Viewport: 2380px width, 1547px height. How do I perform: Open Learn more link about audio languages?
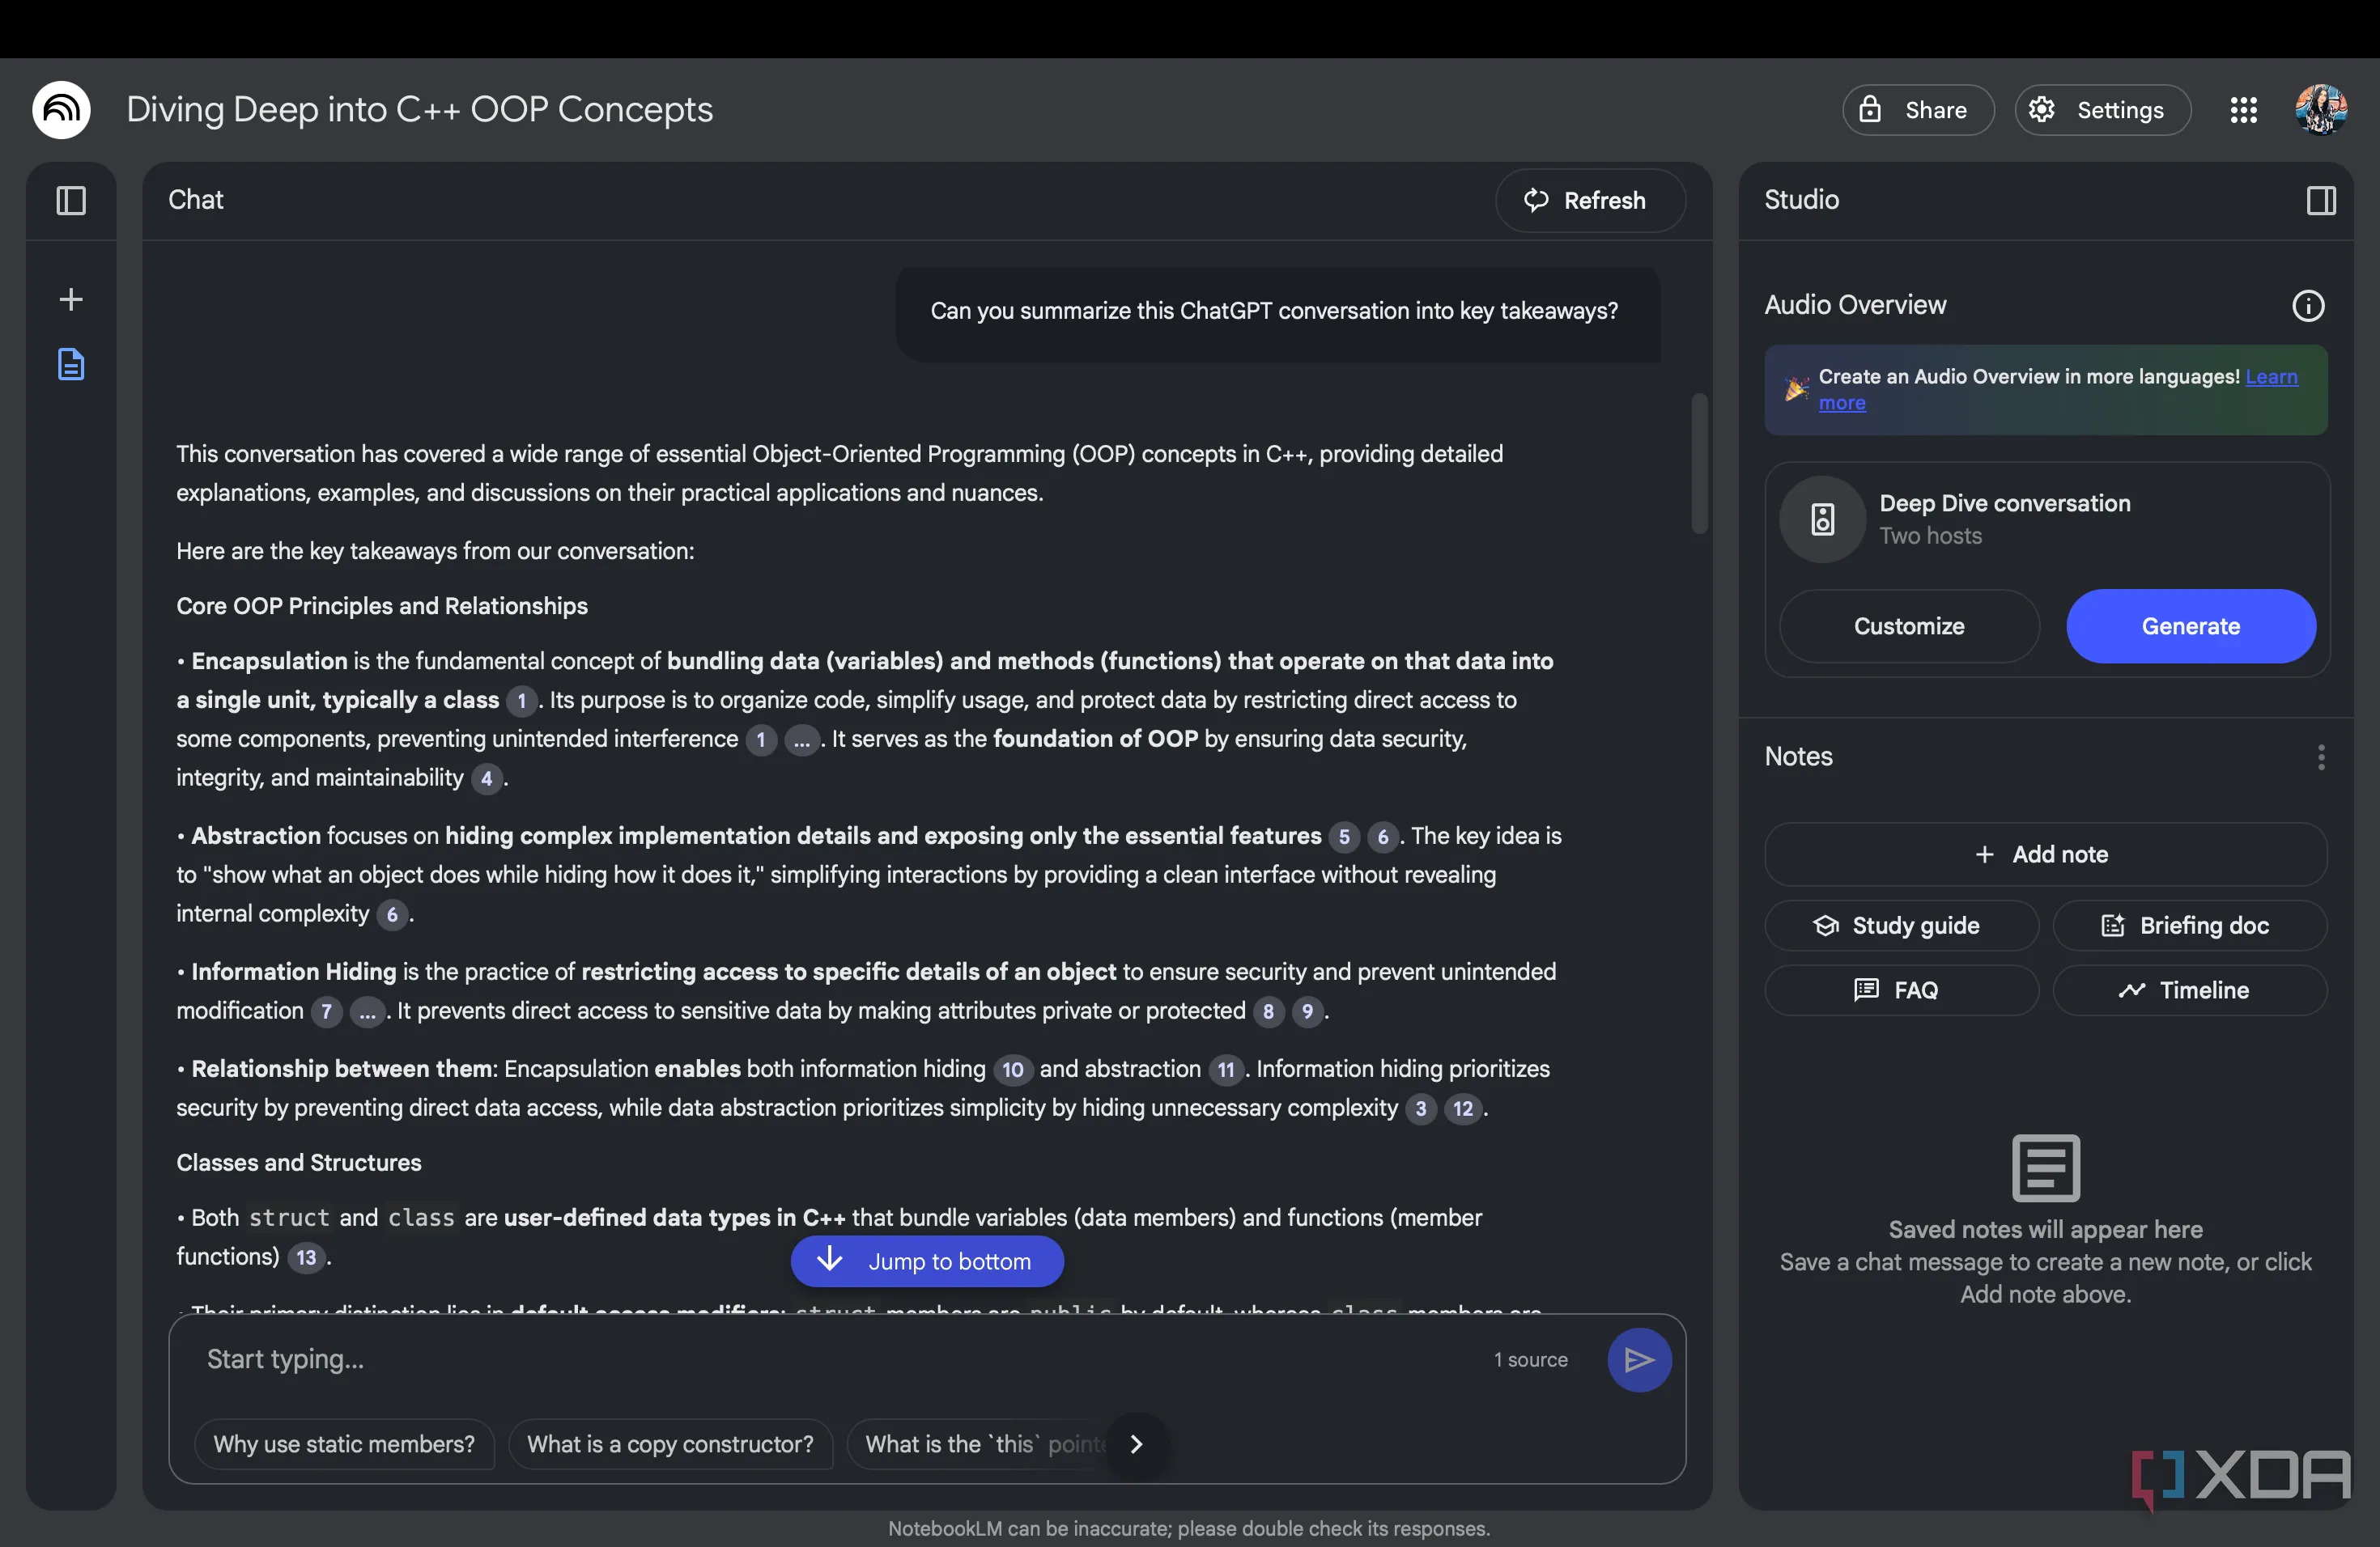point(2271,377)
